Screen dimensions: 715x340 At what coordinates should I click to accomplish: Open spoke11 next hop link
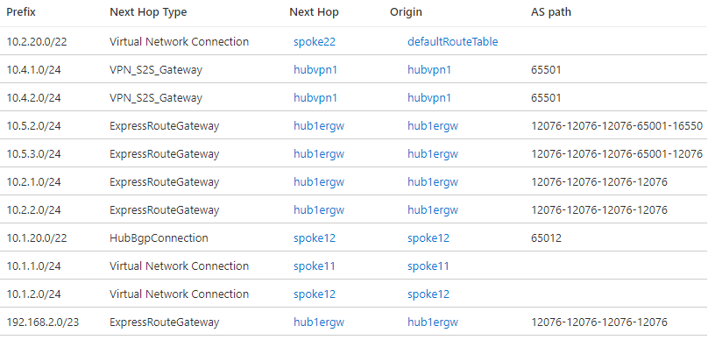(315, 266)
